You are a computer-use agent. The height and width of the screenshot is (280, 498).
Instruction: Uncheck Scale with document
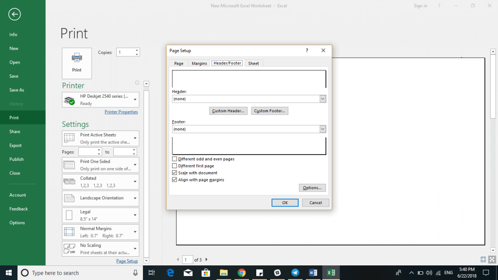(x=174, y=173)
